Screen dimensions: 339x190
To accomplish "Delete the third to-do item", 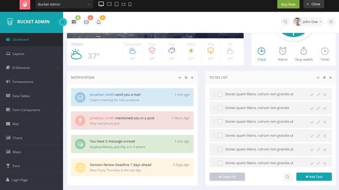I will [325, 122].
